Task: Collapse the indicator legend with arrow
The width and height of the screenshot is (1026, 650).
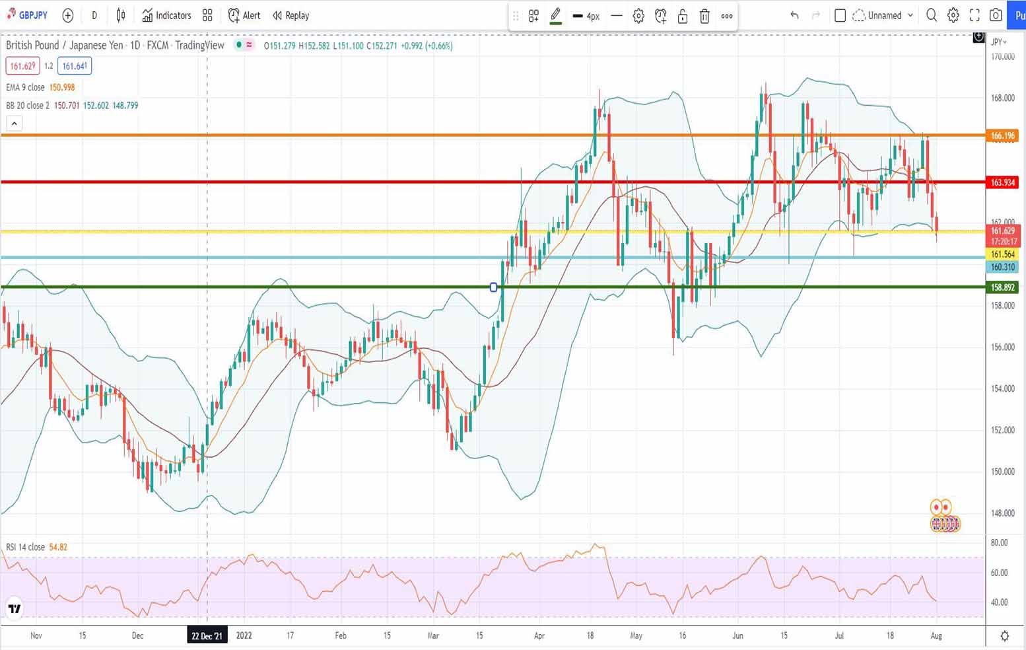Action: pyautogui.click(x=14, y=124)
